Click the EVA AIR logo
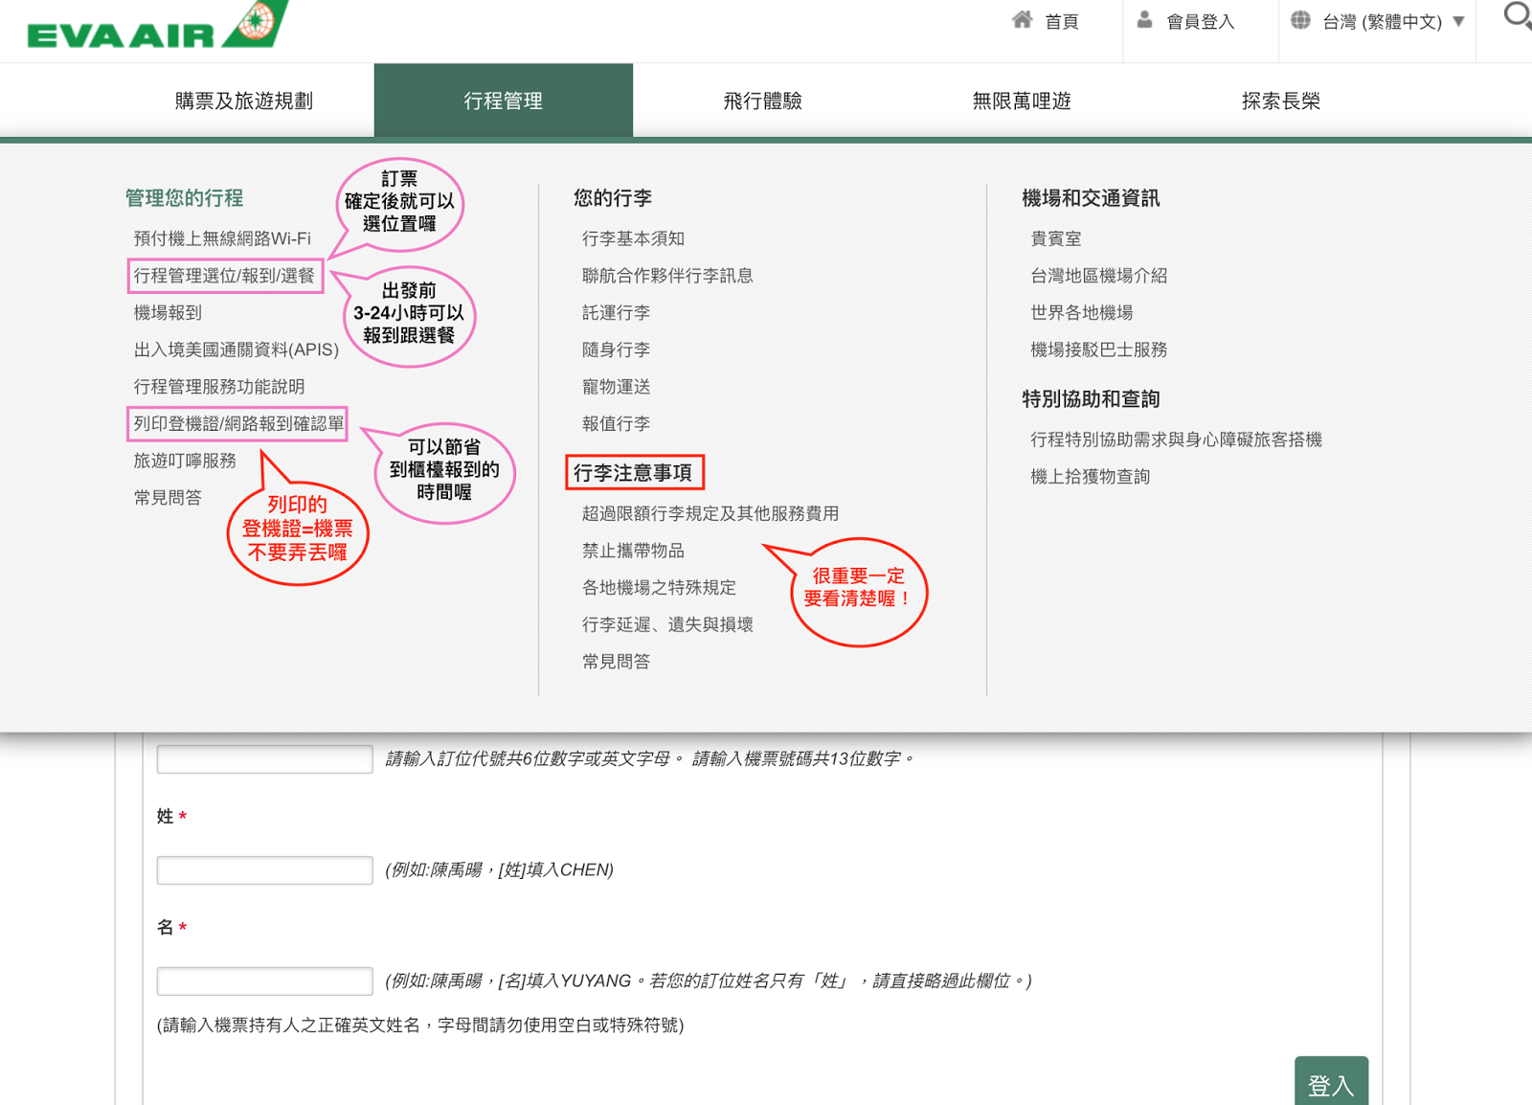Viewport: 1532px width, 1105px height. (158, 26)
